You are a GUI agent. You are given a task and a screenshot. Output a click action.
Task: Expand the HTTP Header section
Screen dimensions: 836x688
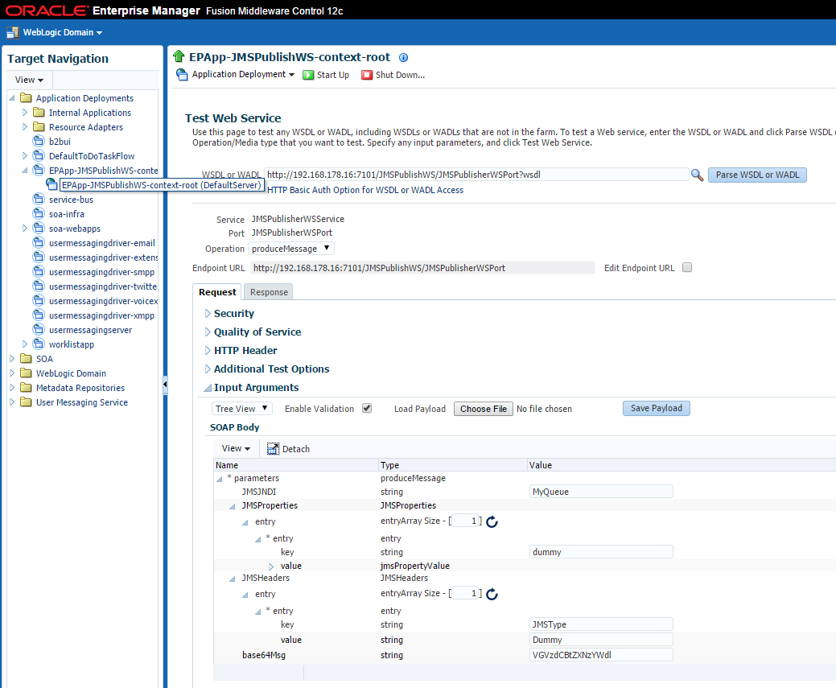208,350
